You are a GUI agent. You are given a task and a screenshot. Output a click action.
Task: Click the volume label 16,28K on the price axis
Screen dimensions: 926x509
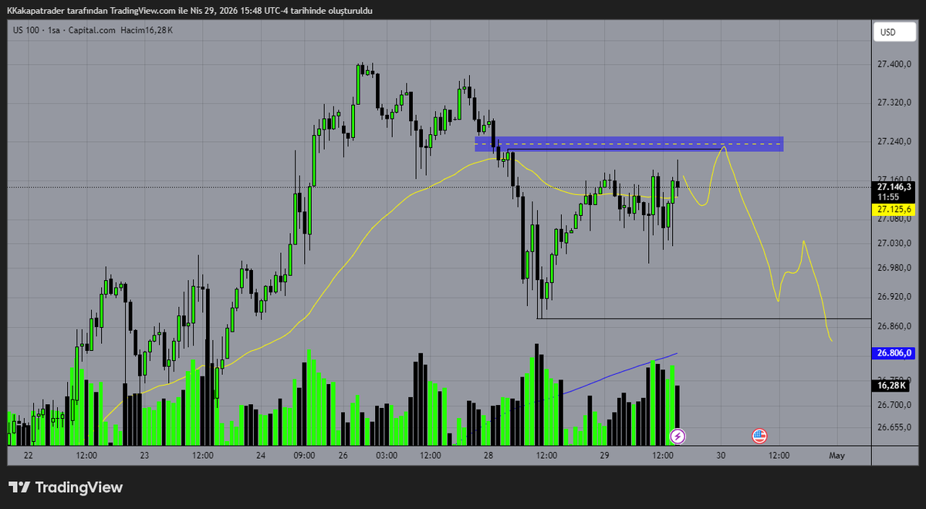coord(890,385)
